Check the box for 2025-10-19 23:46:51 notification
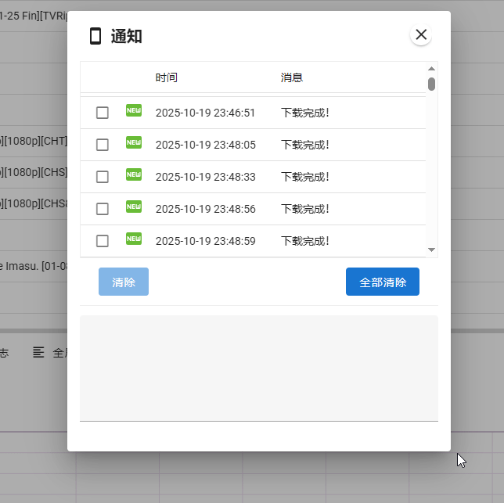The height and width of the screenshot is (503, 504). click(x=103, y=113)
